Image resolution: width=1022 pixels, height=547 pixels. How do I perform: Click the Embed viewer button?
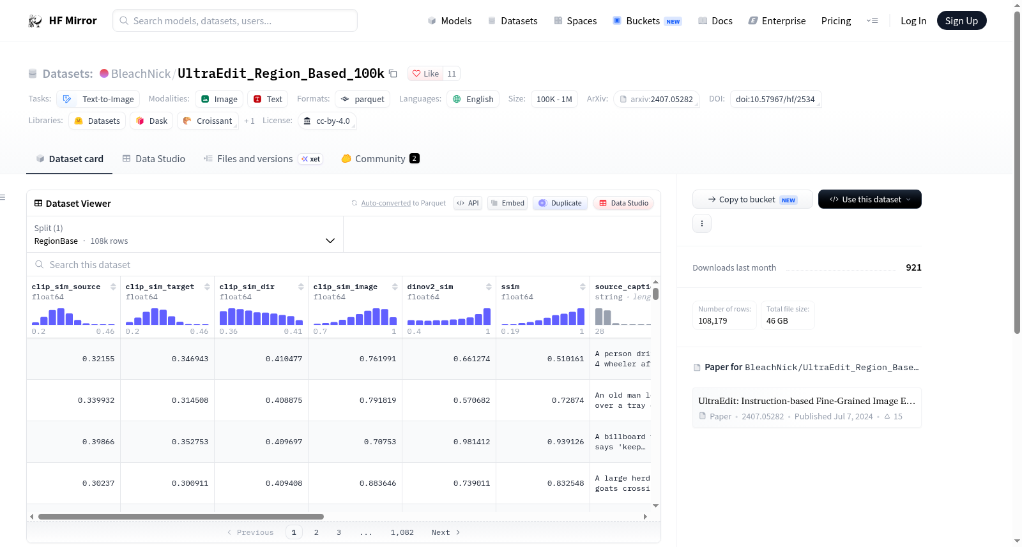point(507,203)
